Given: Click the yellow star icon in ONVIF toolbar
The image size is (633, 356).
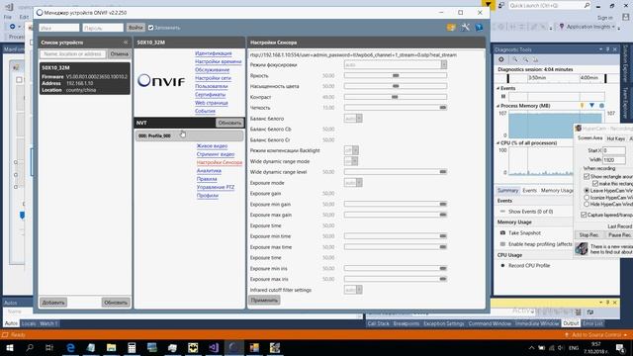Looking at the screenshot, I should coord(451,28).
